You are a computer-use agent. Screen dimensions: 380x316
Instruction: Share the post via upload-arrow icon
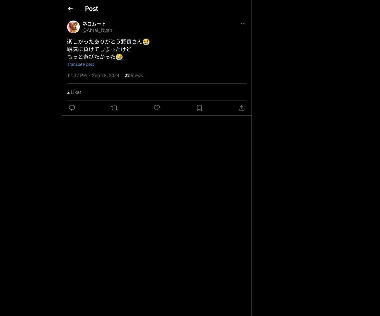pos(242,108)
